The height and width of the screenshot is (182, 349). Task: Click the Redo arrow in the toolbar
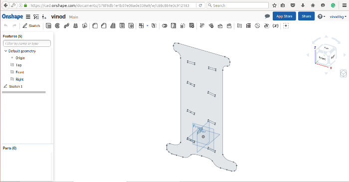click(14, 26)
